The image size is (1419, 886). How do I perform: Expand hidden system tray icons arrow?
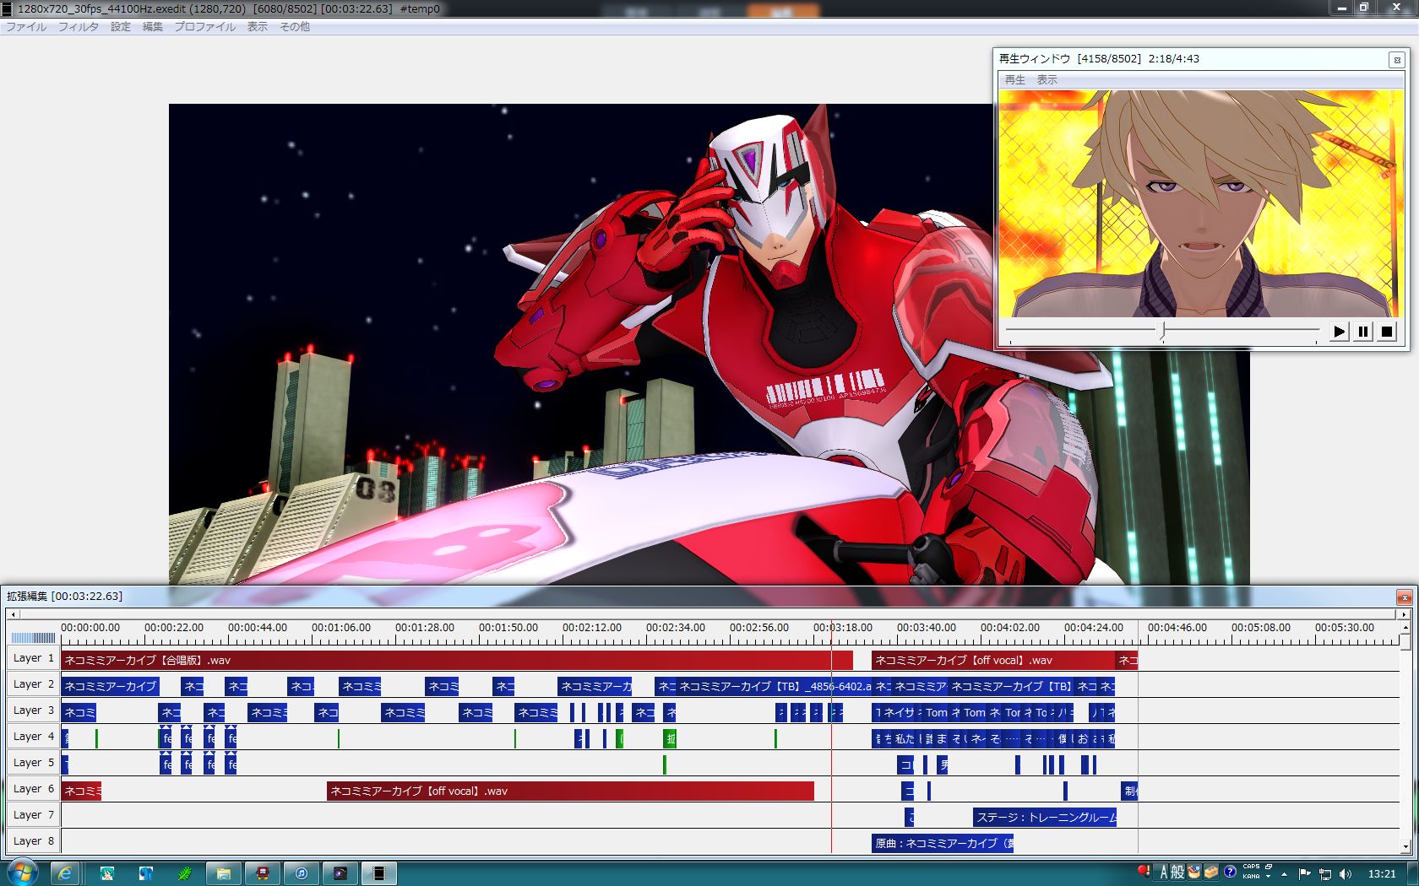pos(1284,873)
